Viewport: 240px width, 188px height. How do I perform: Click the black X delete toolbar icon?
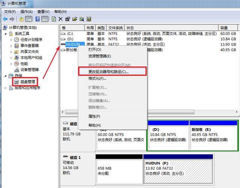[x=61, y=19]
